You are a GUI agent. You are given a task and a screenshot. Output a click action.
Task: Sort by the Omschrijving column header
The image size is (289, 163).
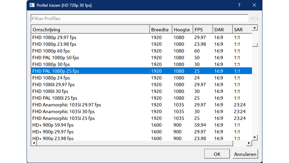tap(90, 30)
